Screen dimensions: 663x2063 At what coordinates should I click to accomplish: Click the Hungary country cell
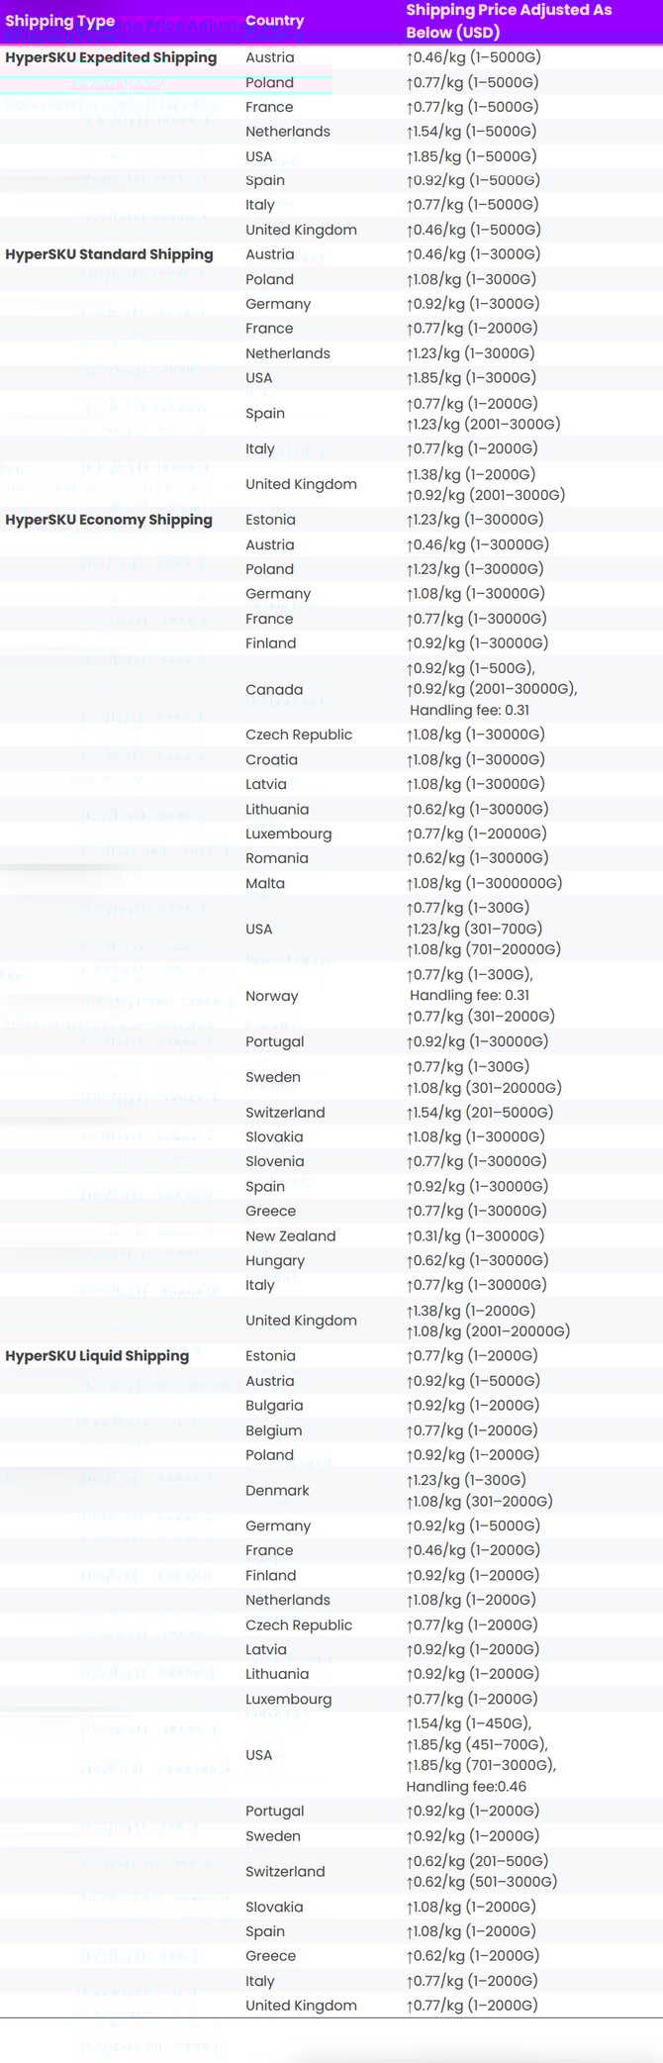[x=275, y=1261]
